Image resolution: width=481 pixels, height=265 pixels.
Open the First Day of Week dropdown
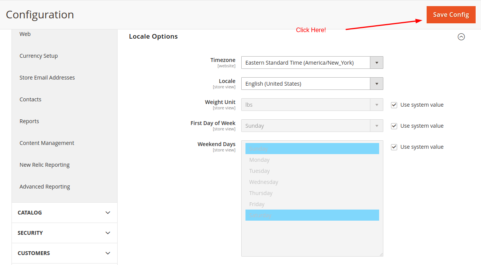(312, 126)
